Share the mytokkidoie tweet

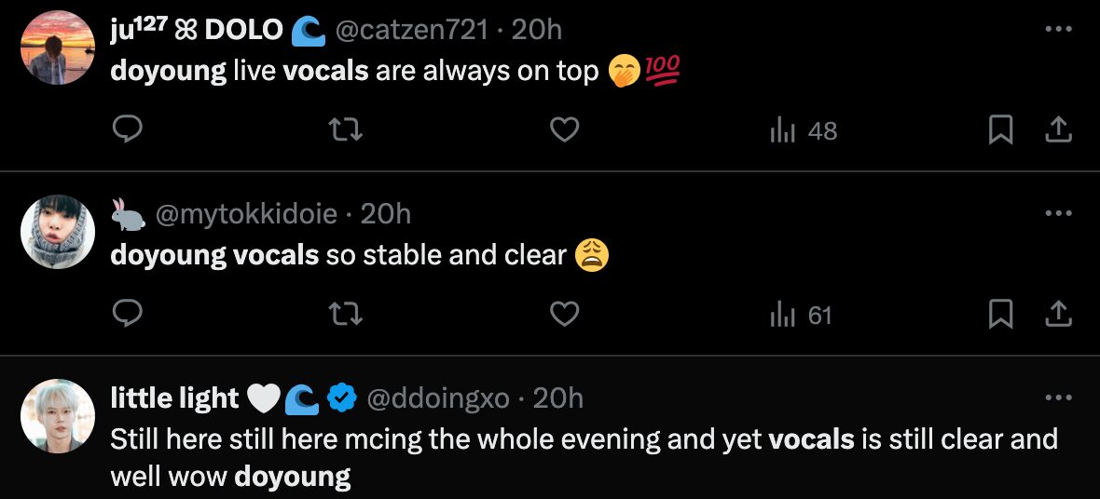tap(1058, 316)
